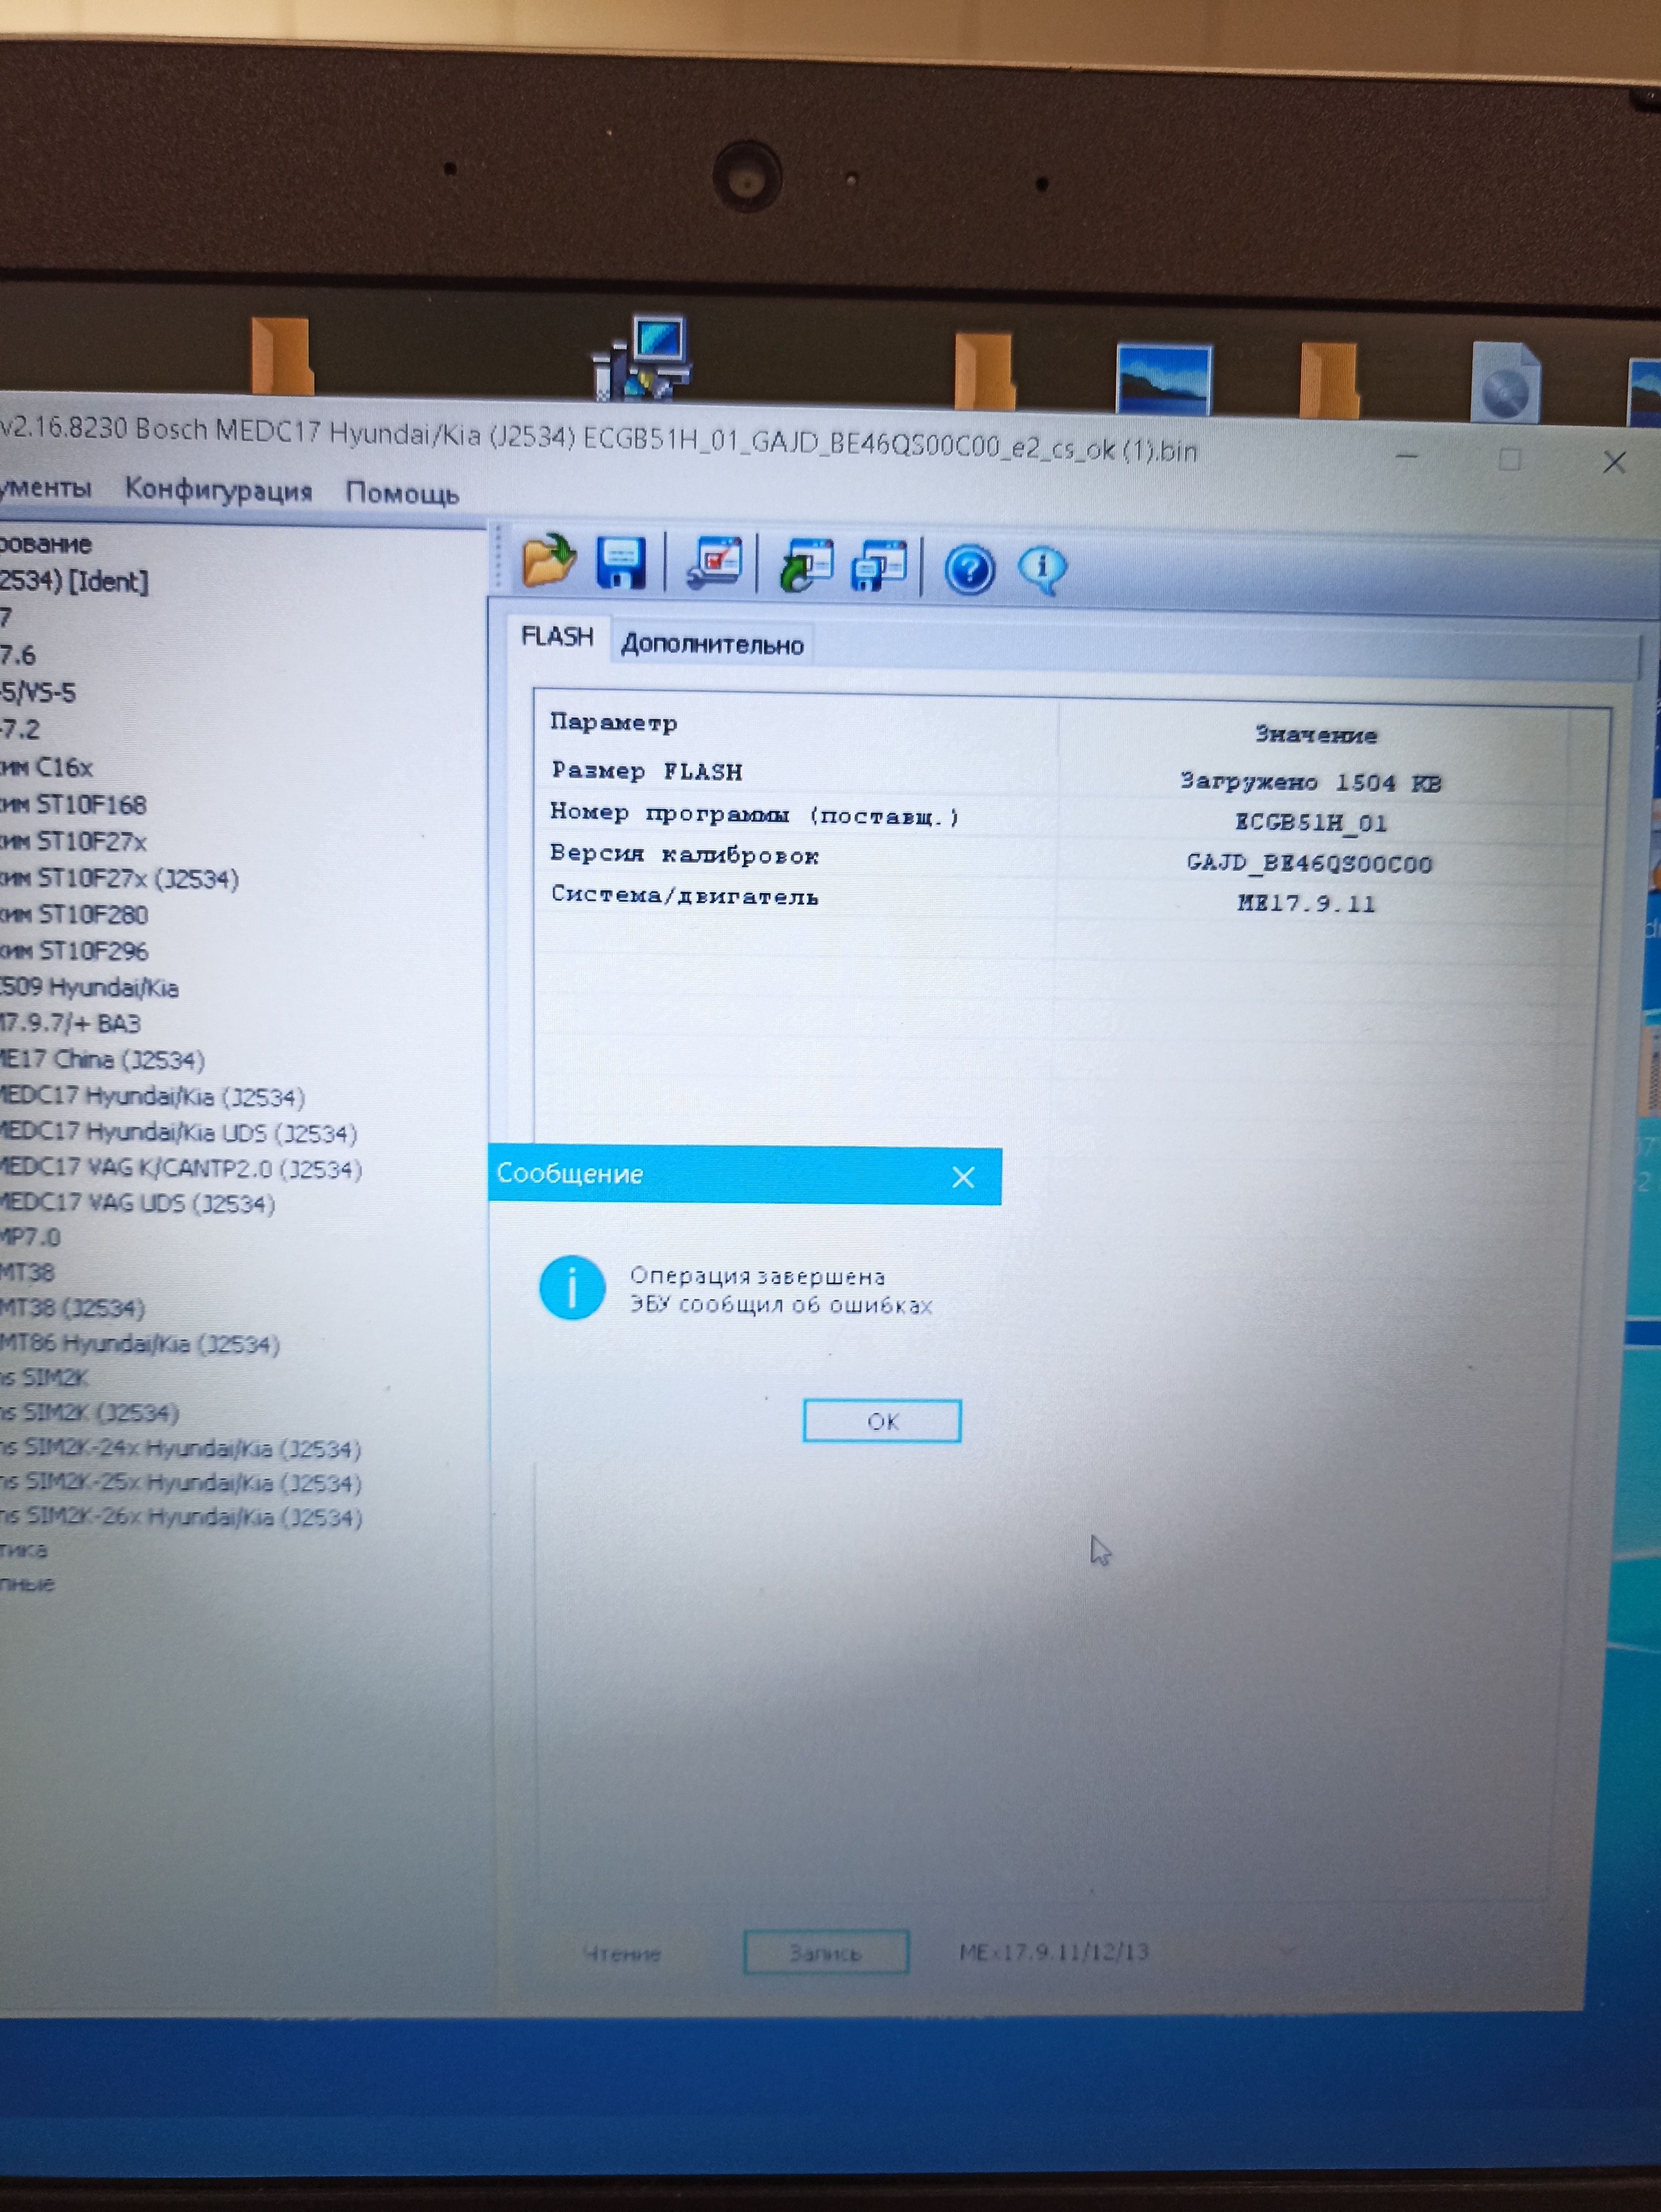Open the Конфигурация menu
Screen dimensions: 1661x2212
point(218,490)
